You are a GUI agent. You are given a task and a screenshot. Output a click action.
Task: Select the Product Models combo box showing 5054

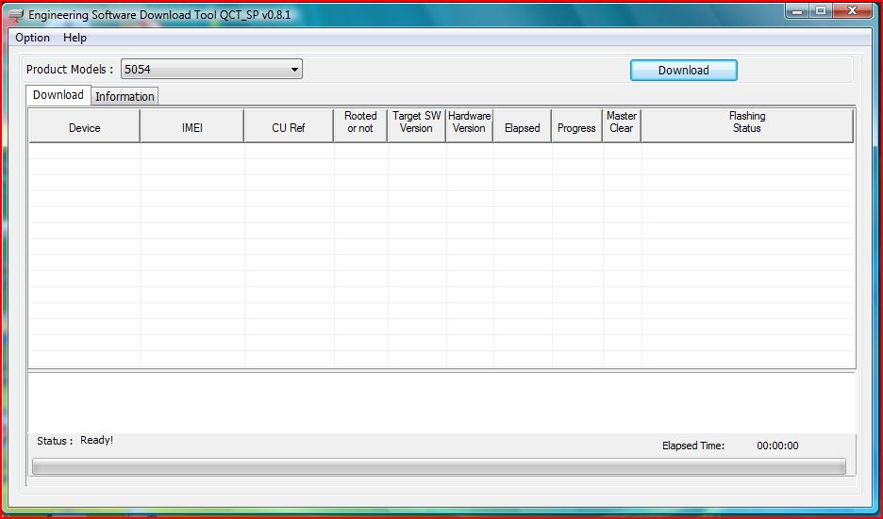[x=211, y=69]
